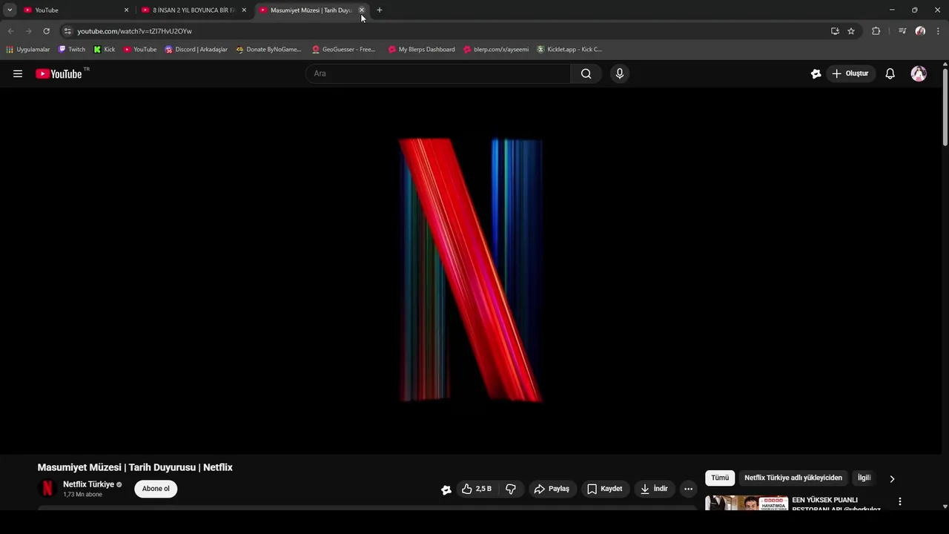Focus the Ara search field

[438, 73]
